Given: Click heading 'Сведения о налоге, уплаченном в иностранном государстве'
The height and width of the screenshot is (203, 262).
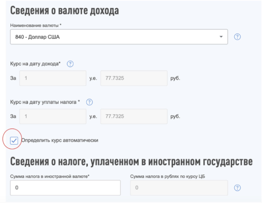Looking at the screenshot, I should point(131,162).
